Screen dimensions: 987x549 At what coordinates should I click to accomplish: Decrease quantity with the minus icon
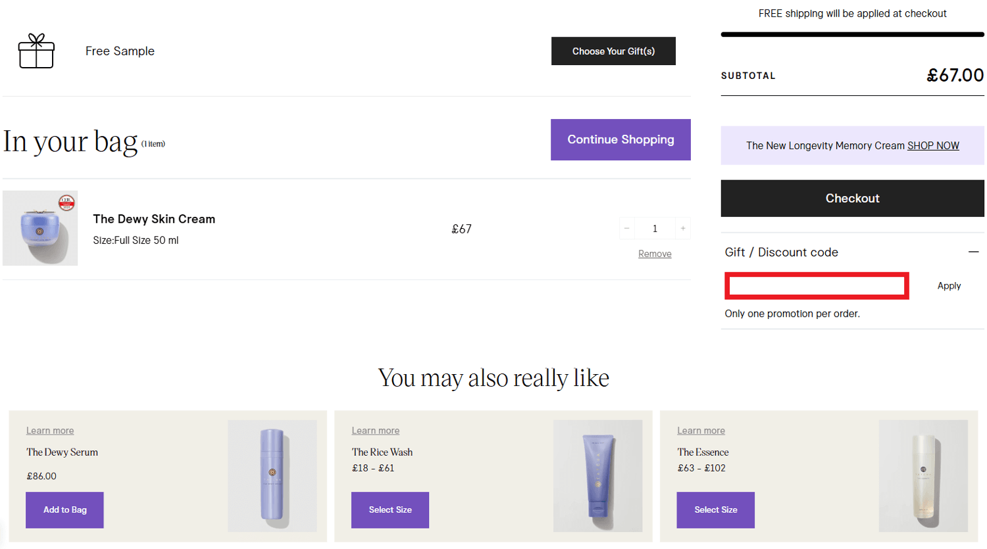[626, 228]
